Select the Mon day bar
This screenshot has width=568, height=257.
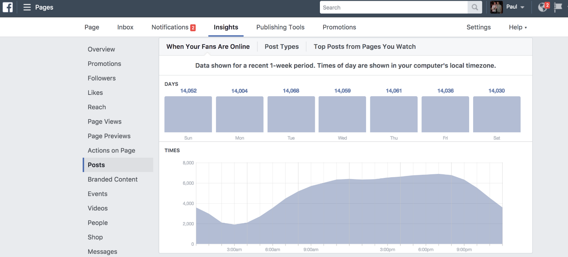(240, 114)
